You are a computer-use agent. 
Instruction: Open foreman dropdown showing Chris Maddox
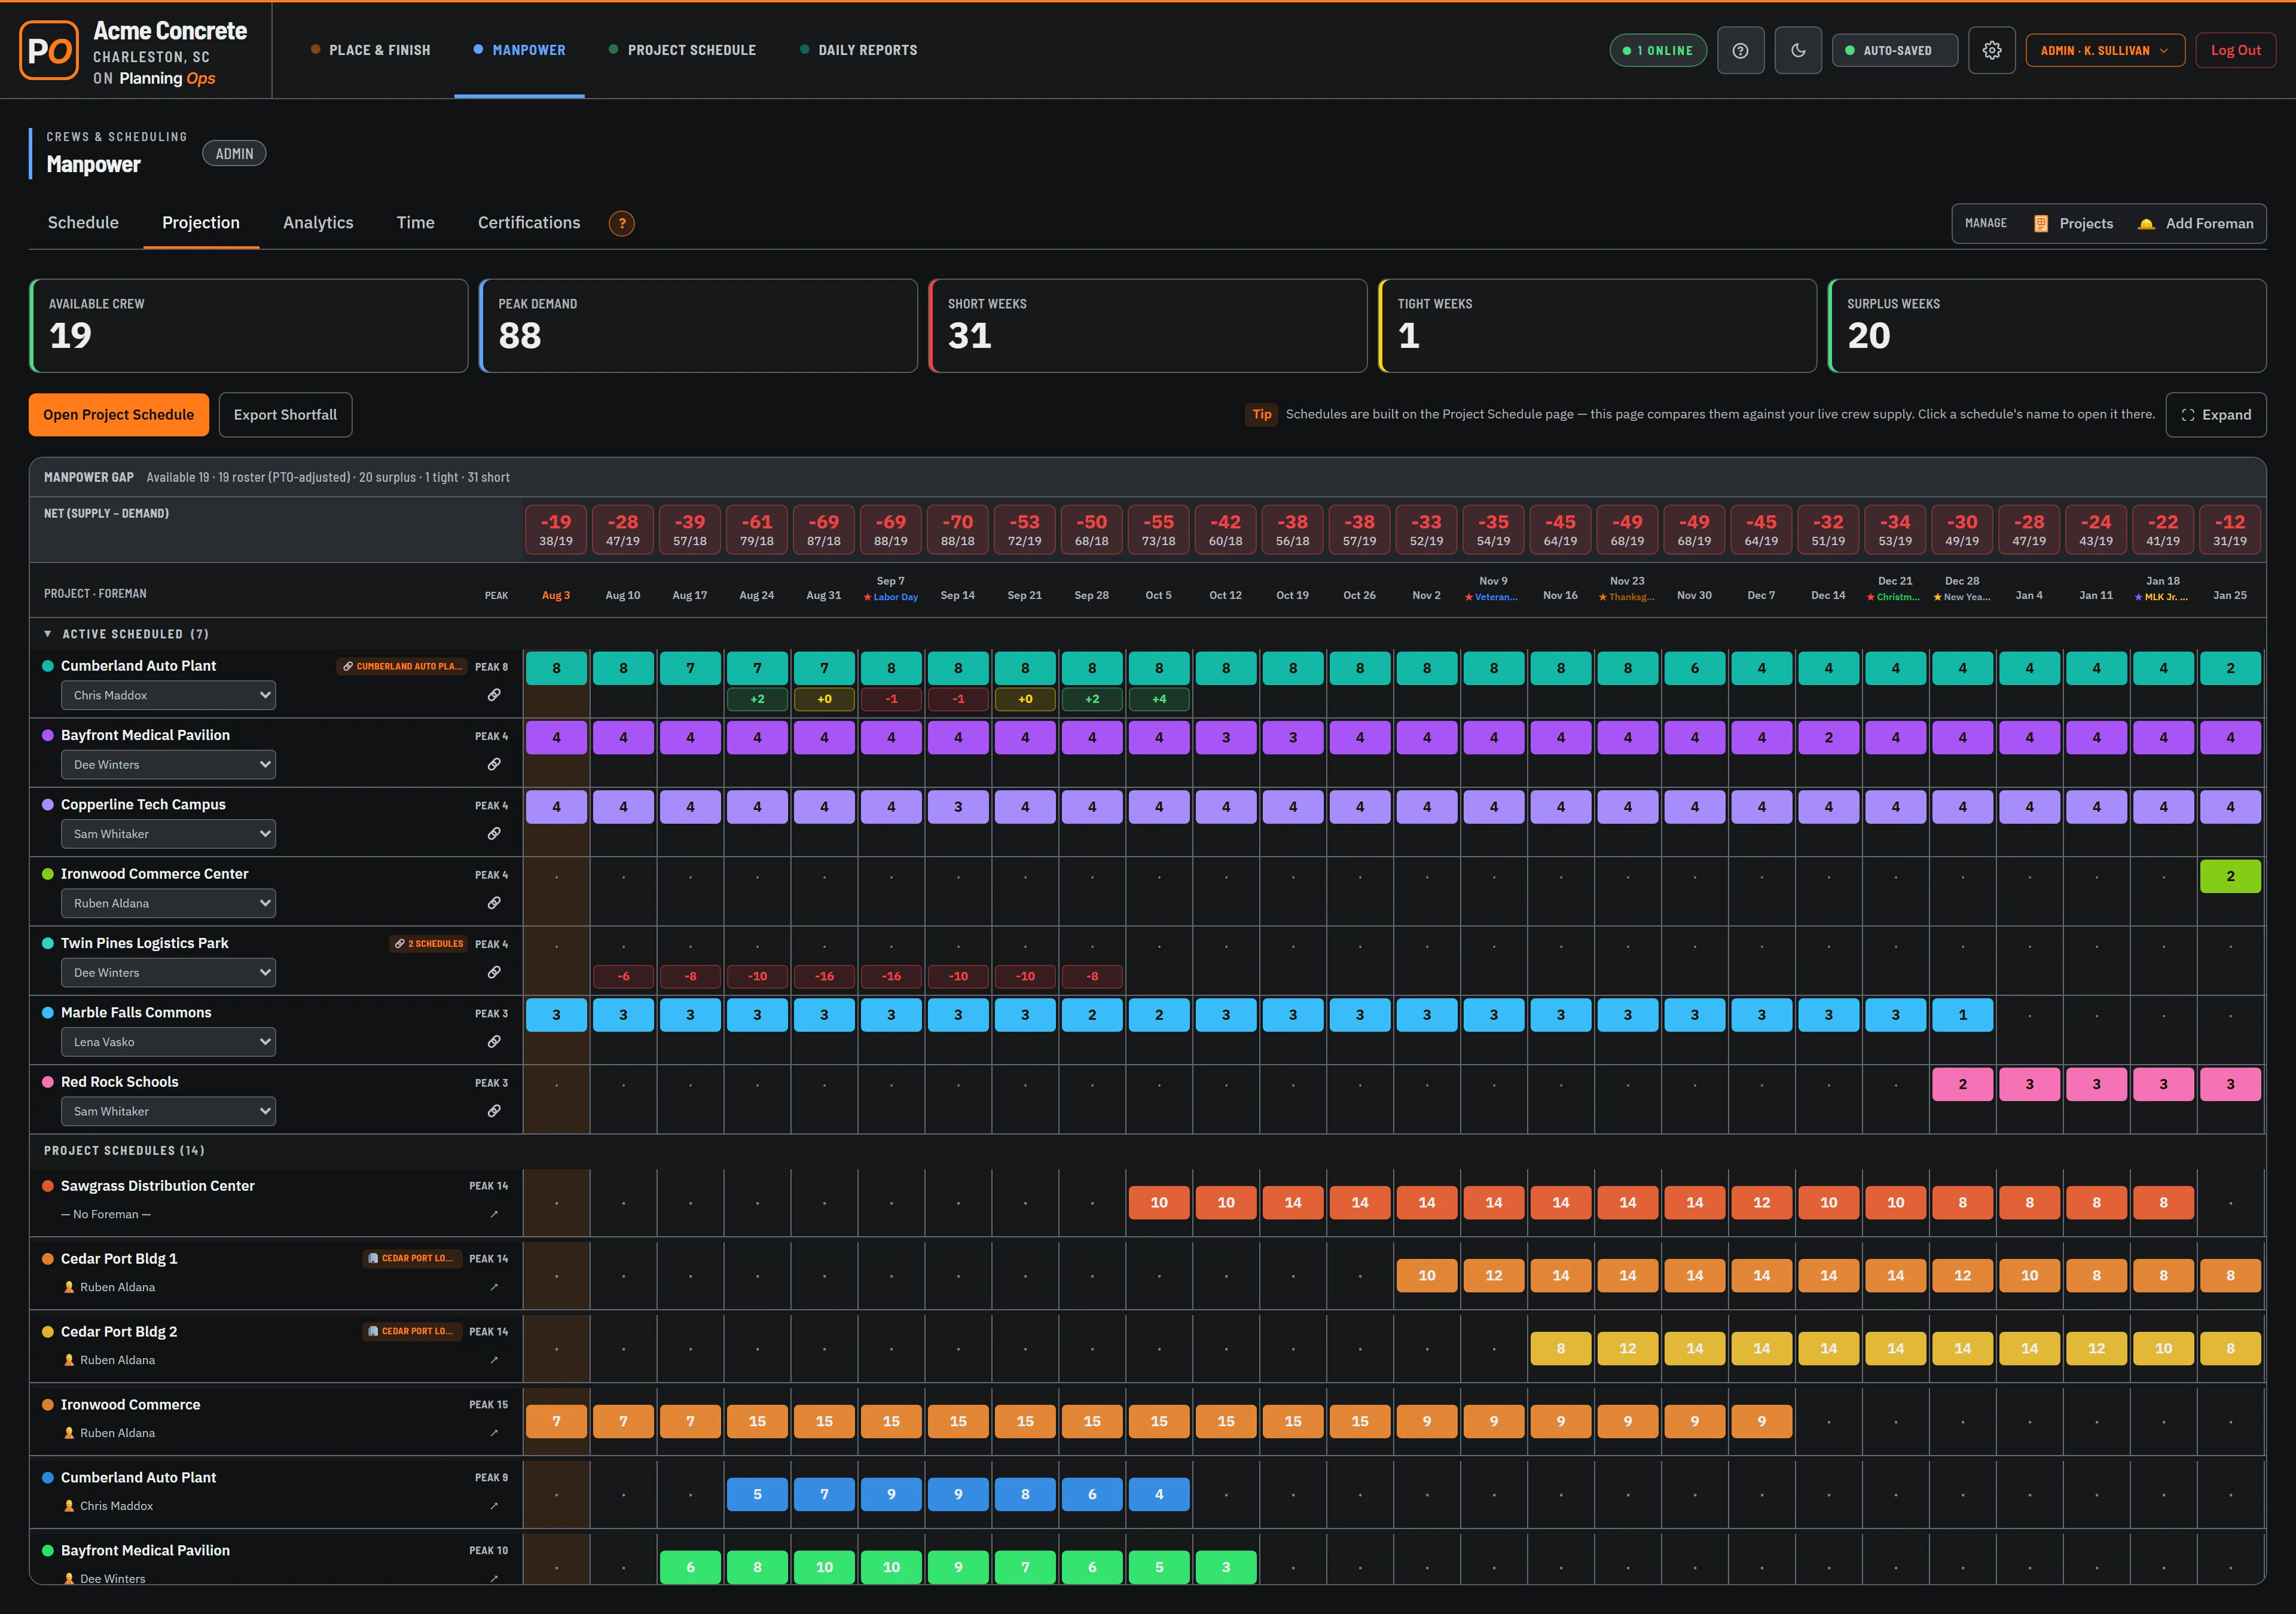(168, 695)
